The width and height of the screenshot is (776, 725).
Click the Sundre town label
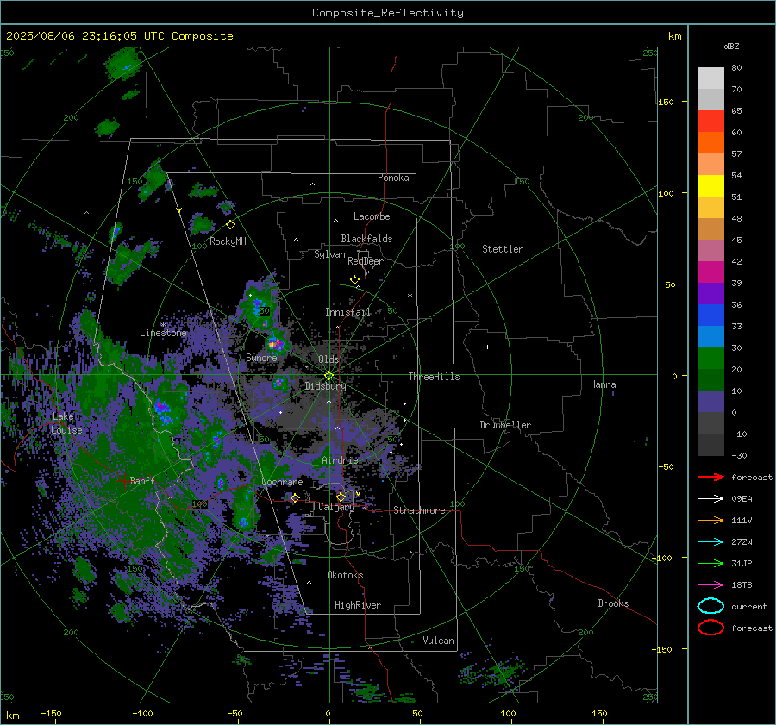(261, 357)
